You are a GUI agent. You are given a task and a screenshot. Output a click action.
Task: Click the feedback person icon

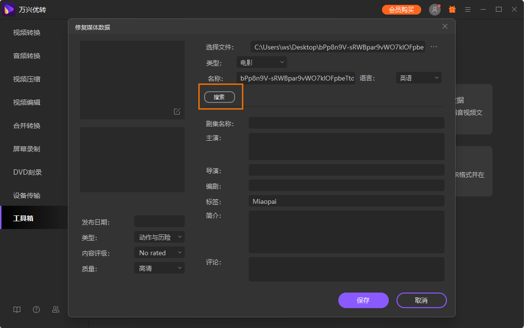[x=56, y=310]
